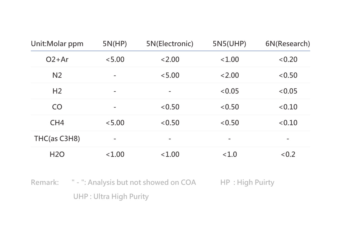Image resolution: width=341 pixels, height=241 pixels.
Task: Click the CO row label
Action: [57, 107]
